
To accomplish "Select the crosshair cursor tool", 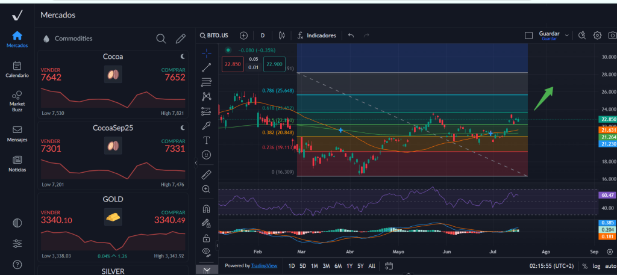I will [206, 54].
